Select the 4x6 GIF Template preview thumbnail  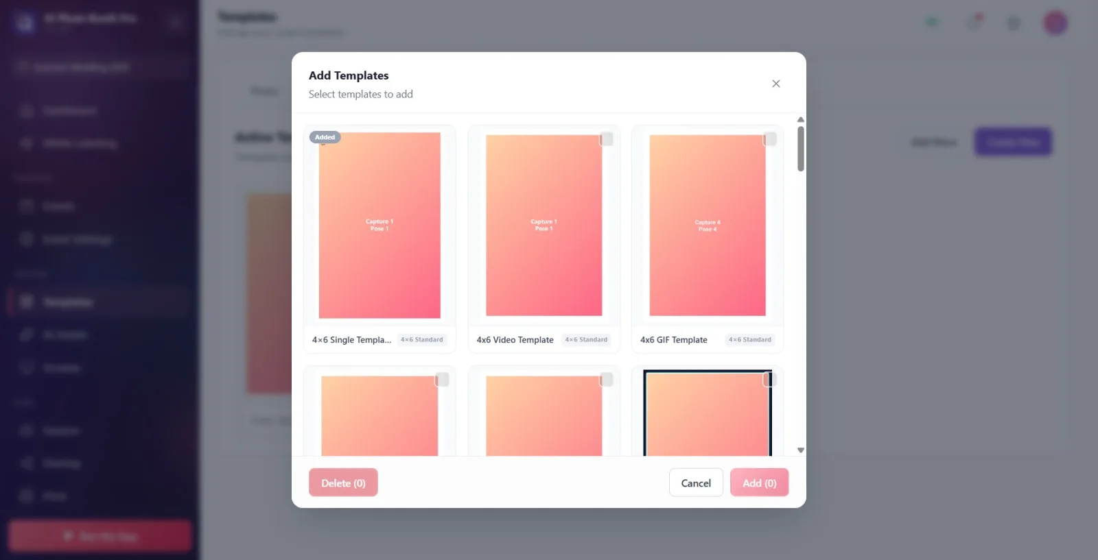(x=708, y=226)
